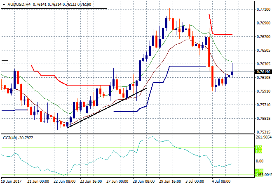Select the black ascending trendline on chart
This screenshot has height=186, width=272.
(107, 108)
